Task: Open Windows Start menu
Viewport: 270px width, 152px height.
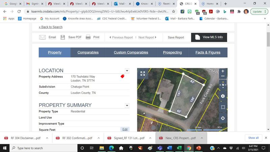Action: [5, 148]
